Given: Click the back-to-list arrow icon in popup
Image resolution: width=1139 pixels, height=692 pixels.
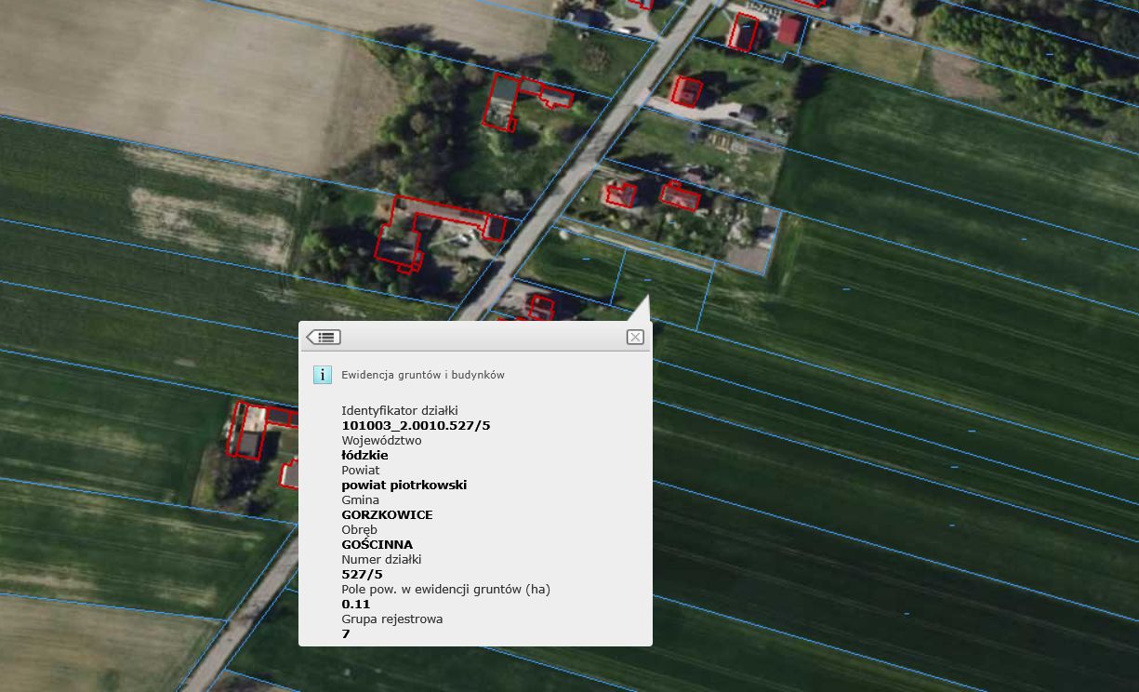Looking at the screenshot, I should tap(324, 337).
